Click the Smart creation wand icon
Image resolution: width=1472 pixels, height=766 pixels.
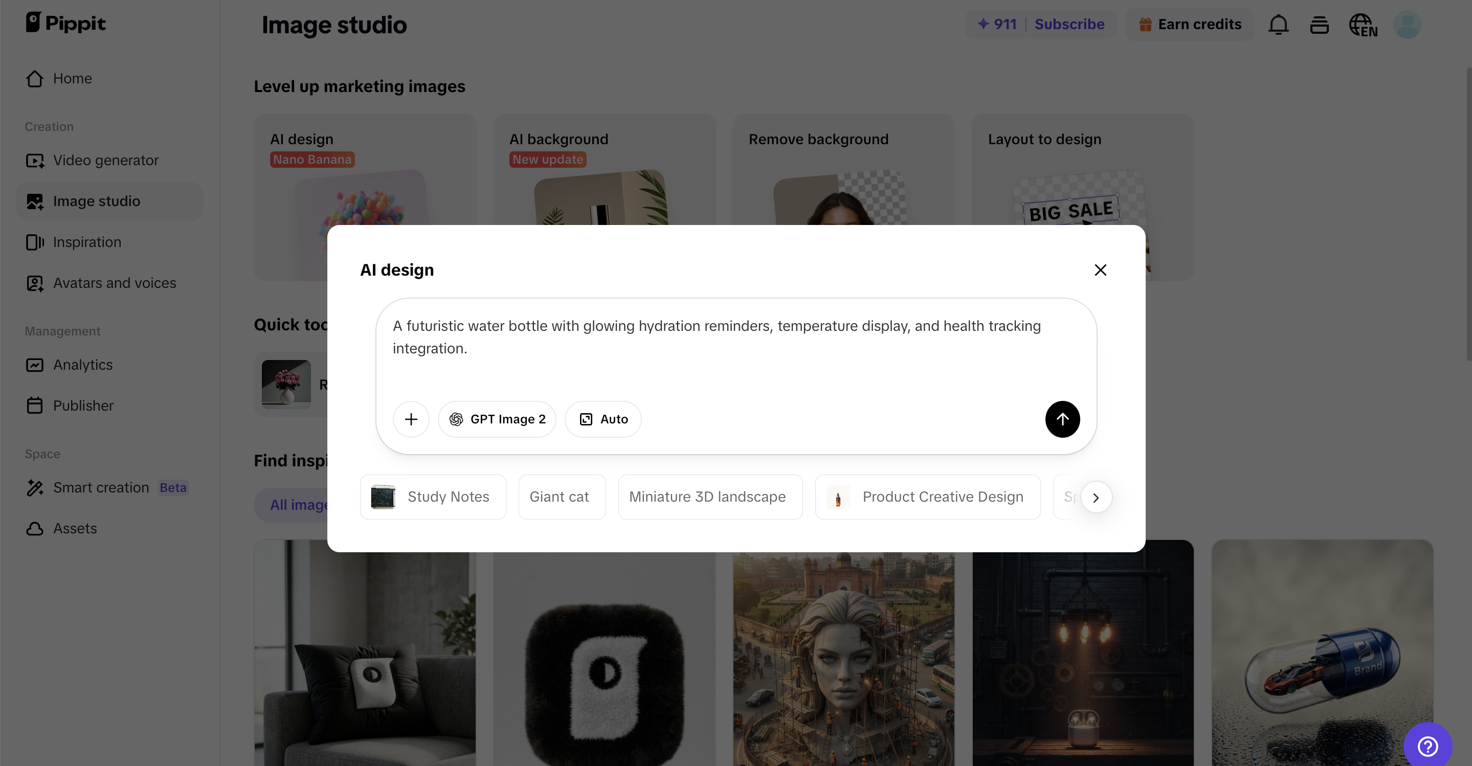pos(35,488)
